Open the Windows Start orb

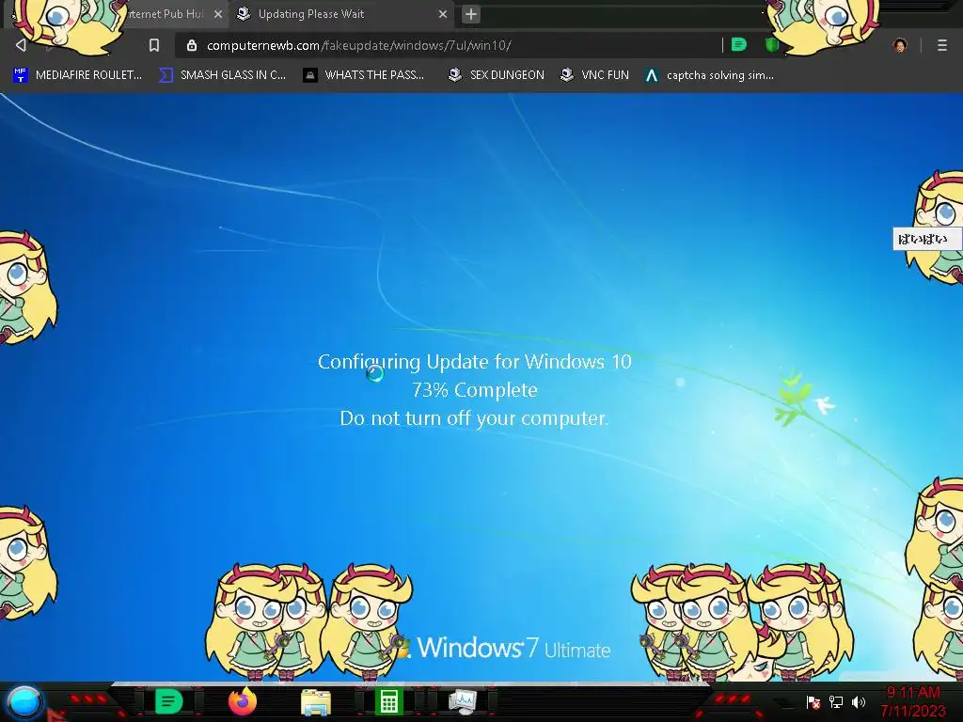pos(24,701)
